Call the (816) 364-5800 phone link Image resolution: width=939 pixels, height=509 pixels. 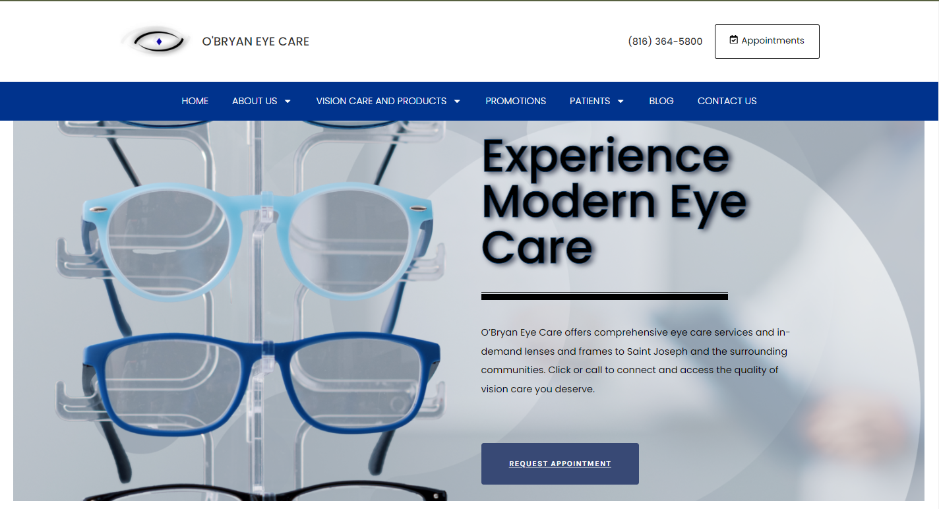[665, 42]
